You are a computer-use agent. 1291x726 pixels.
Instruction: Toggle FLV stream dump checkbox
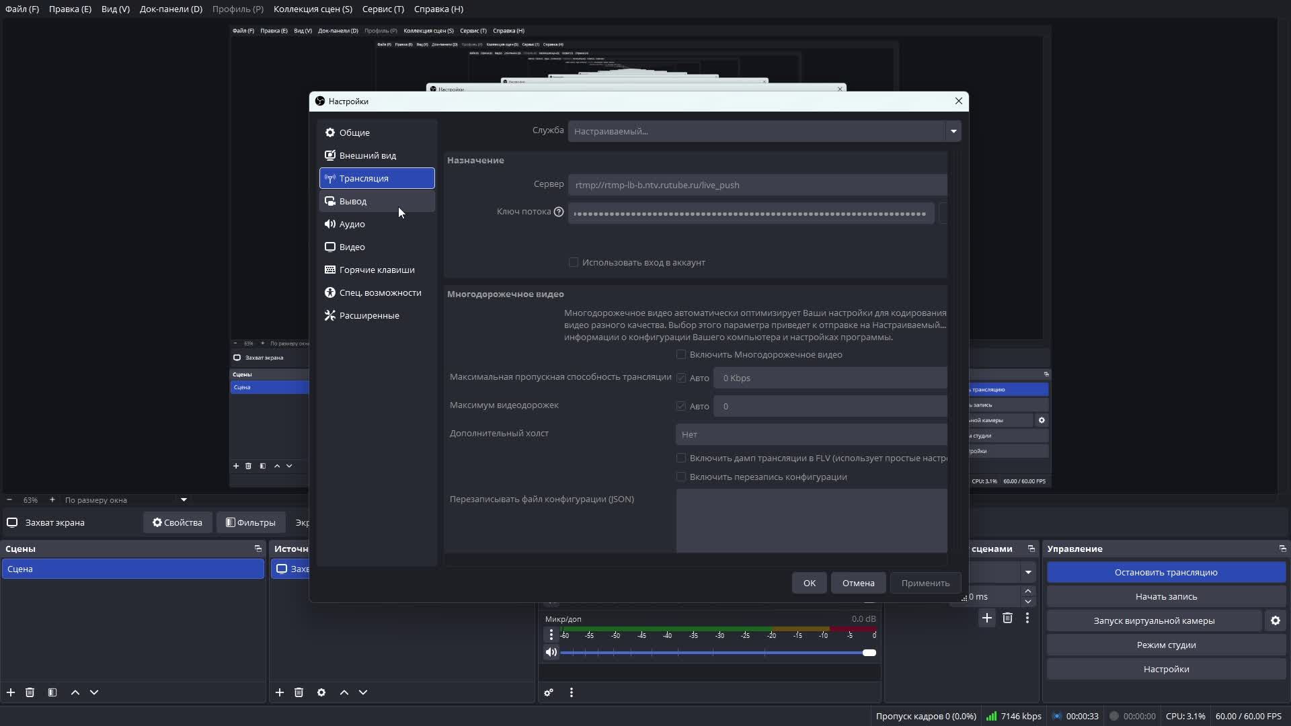coord(681,458)
